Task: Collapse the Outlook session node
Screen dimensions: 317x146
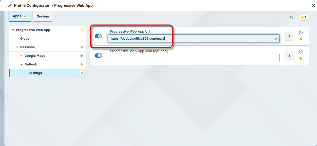Action: tap(21, 64)
